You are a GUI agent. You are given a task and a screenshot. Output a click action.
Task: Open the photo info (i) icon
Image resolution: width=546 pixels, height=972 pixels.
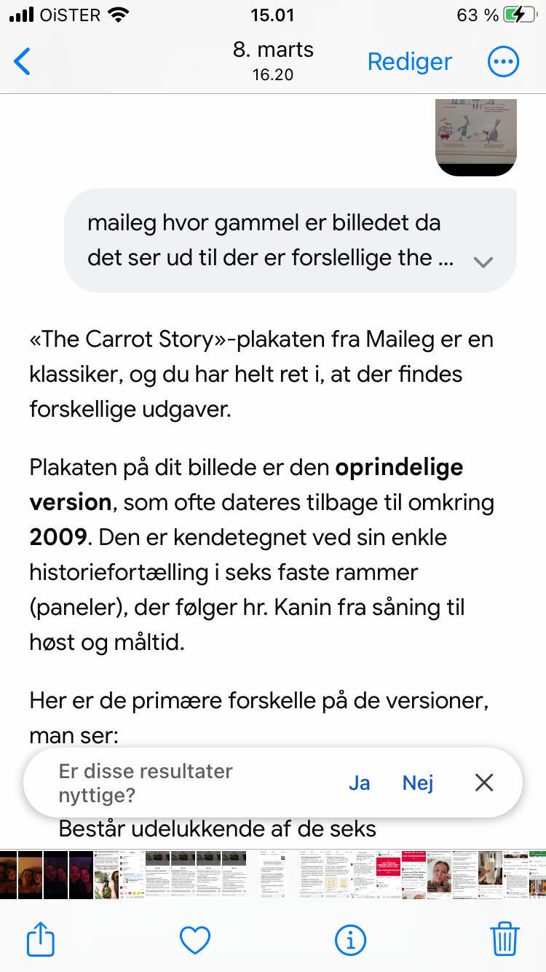click(x=350, y=939)
